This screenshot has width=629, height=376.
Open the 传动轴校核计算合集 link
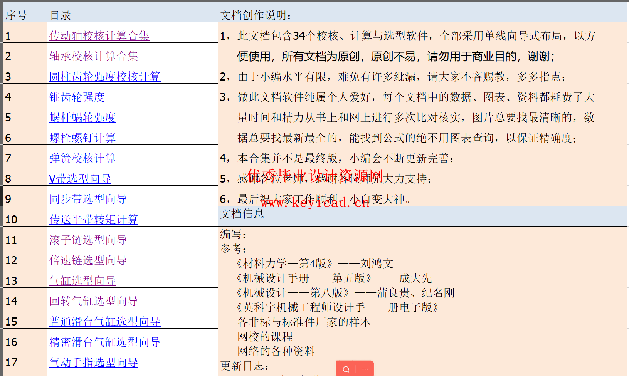coord(99,36)
